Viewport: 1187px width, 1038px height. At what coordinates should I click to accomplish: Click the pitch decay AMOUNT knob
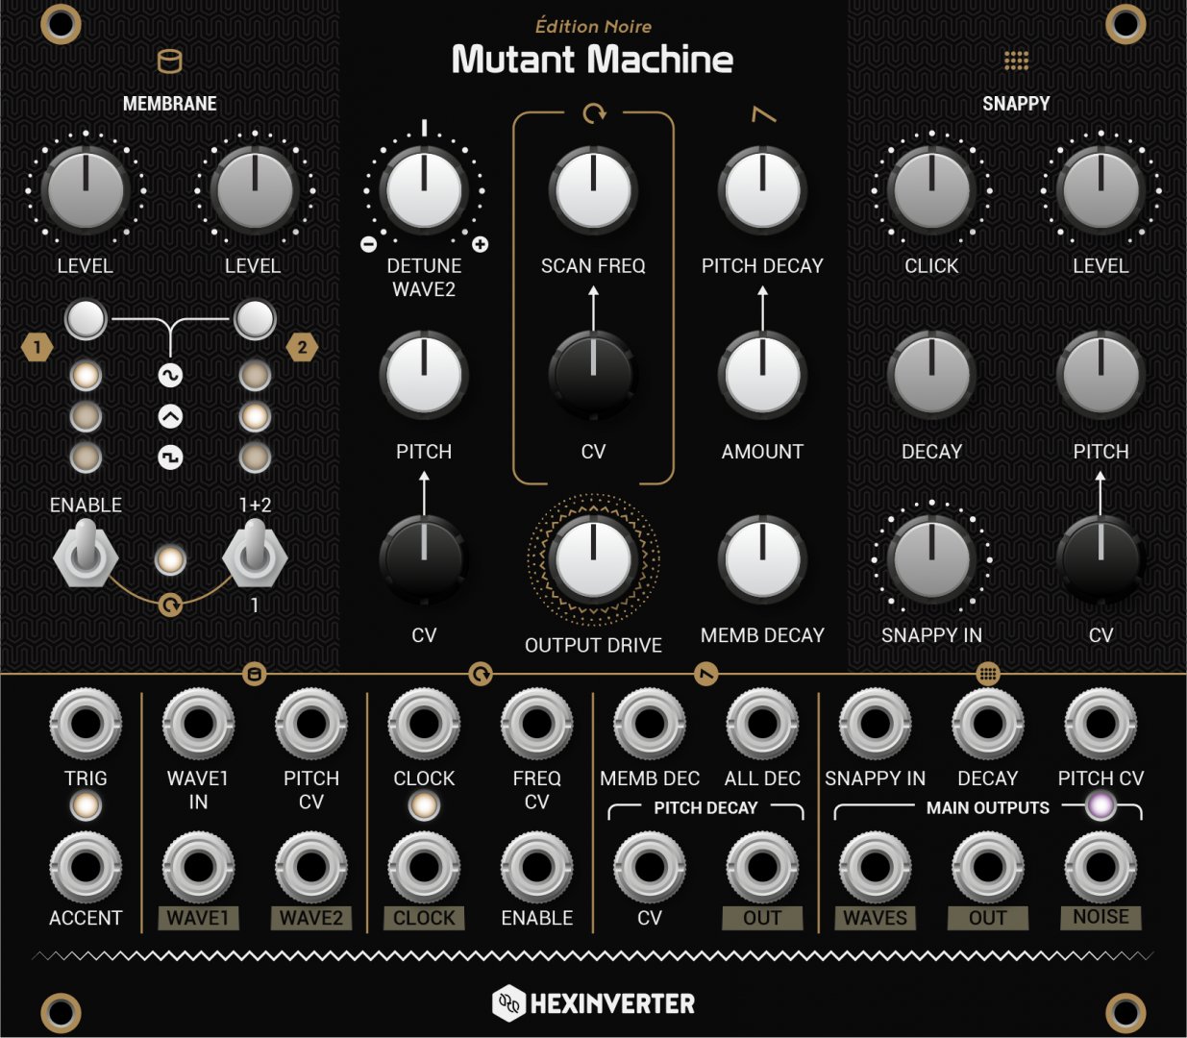pos(762,375)
